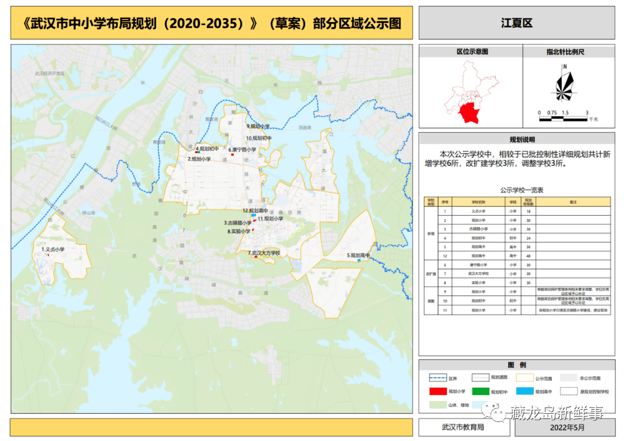This screenshot has width=624, height=441.
Task: Click the red 康宁路小学 map marker
Action: point(232,155)
